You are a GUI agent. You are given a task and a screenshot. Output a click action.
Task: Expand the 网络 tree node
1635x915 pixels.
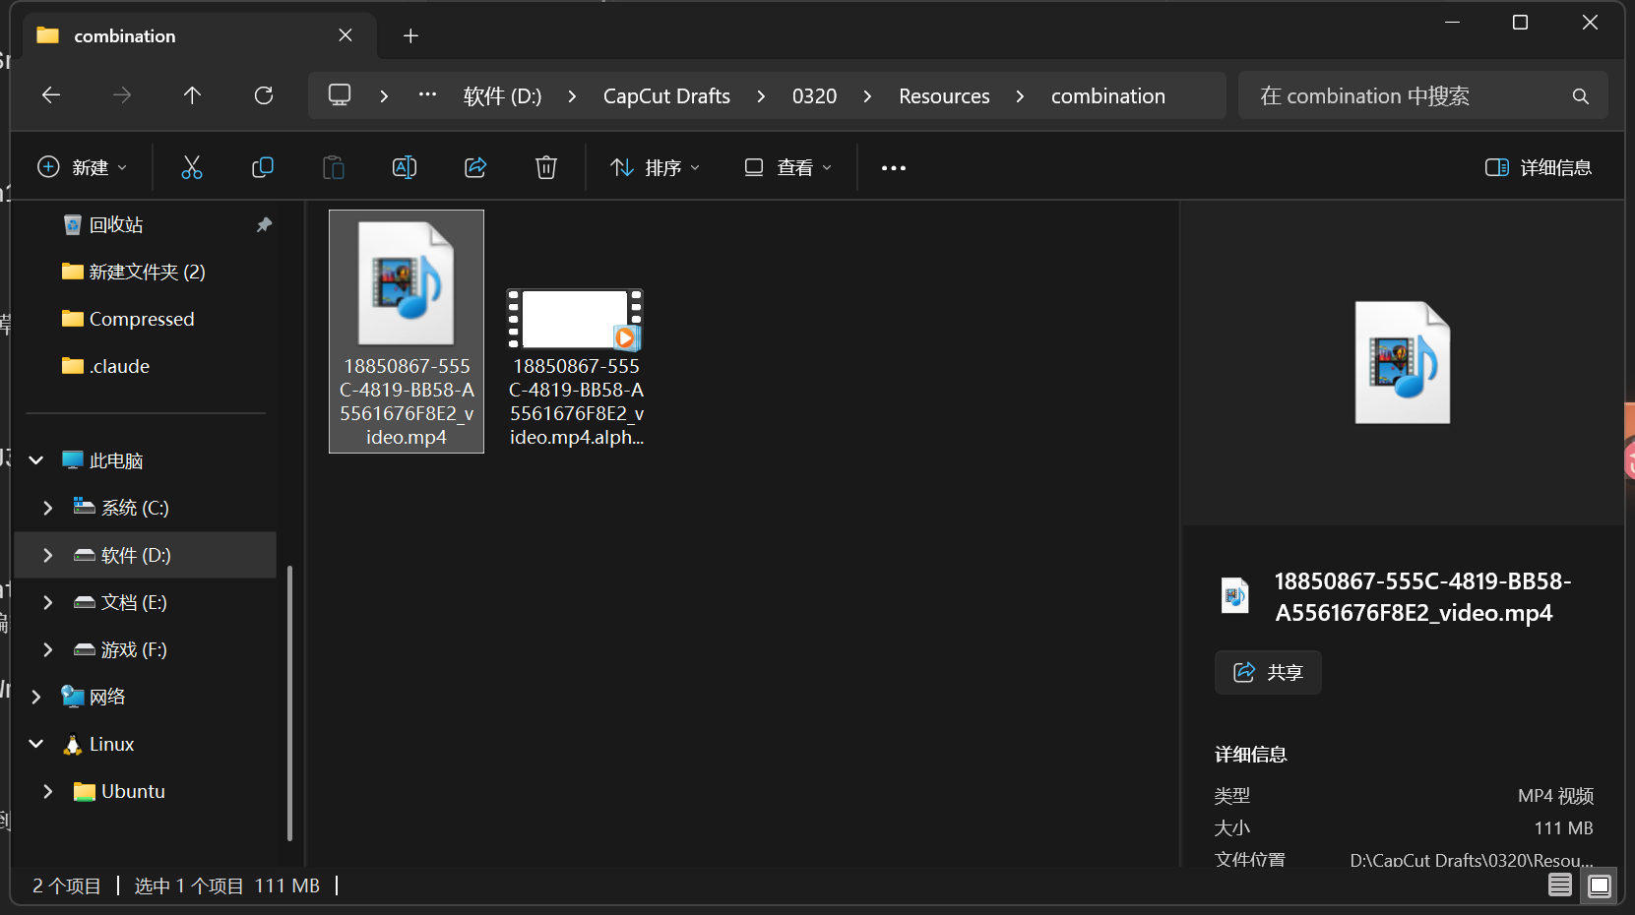36,697
